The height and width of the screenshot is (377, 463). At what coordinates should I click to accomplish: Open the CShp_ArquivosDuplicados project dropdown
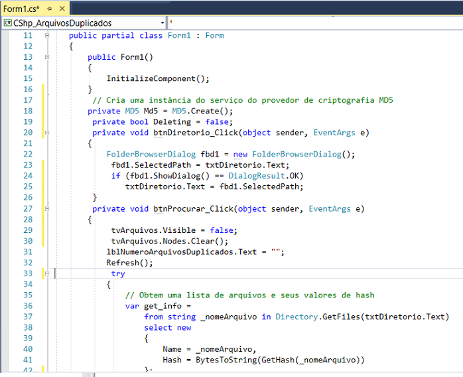pos(163,23)
